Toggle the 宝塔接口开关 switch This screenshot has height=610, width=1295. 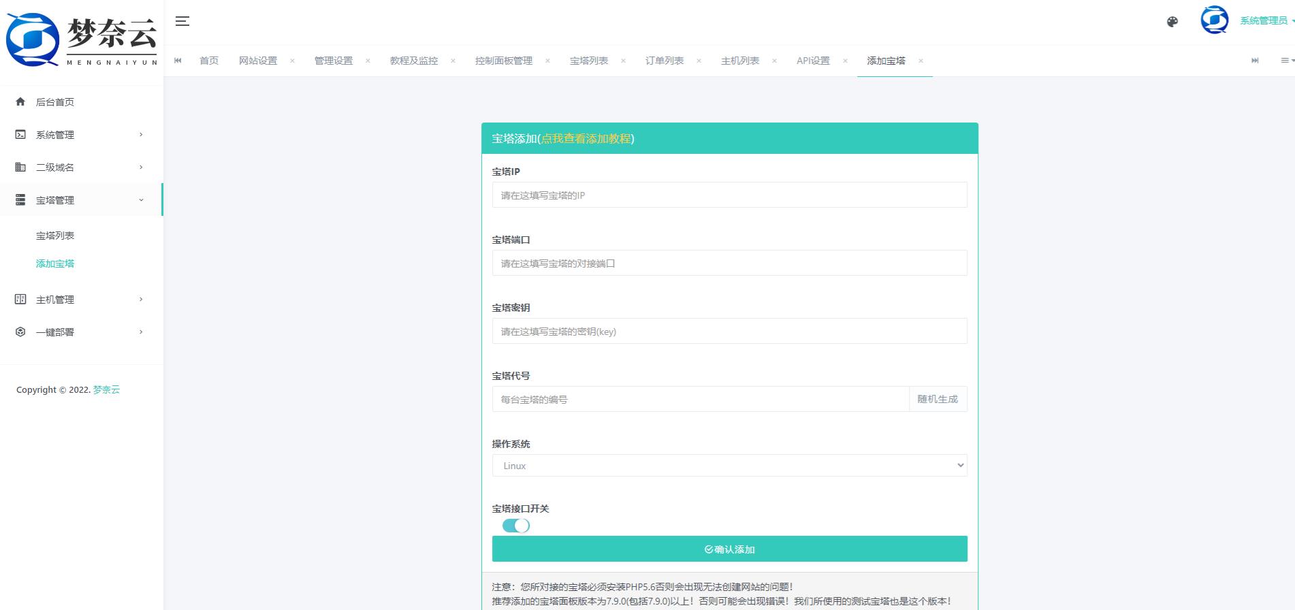click(x=515, y=526)
